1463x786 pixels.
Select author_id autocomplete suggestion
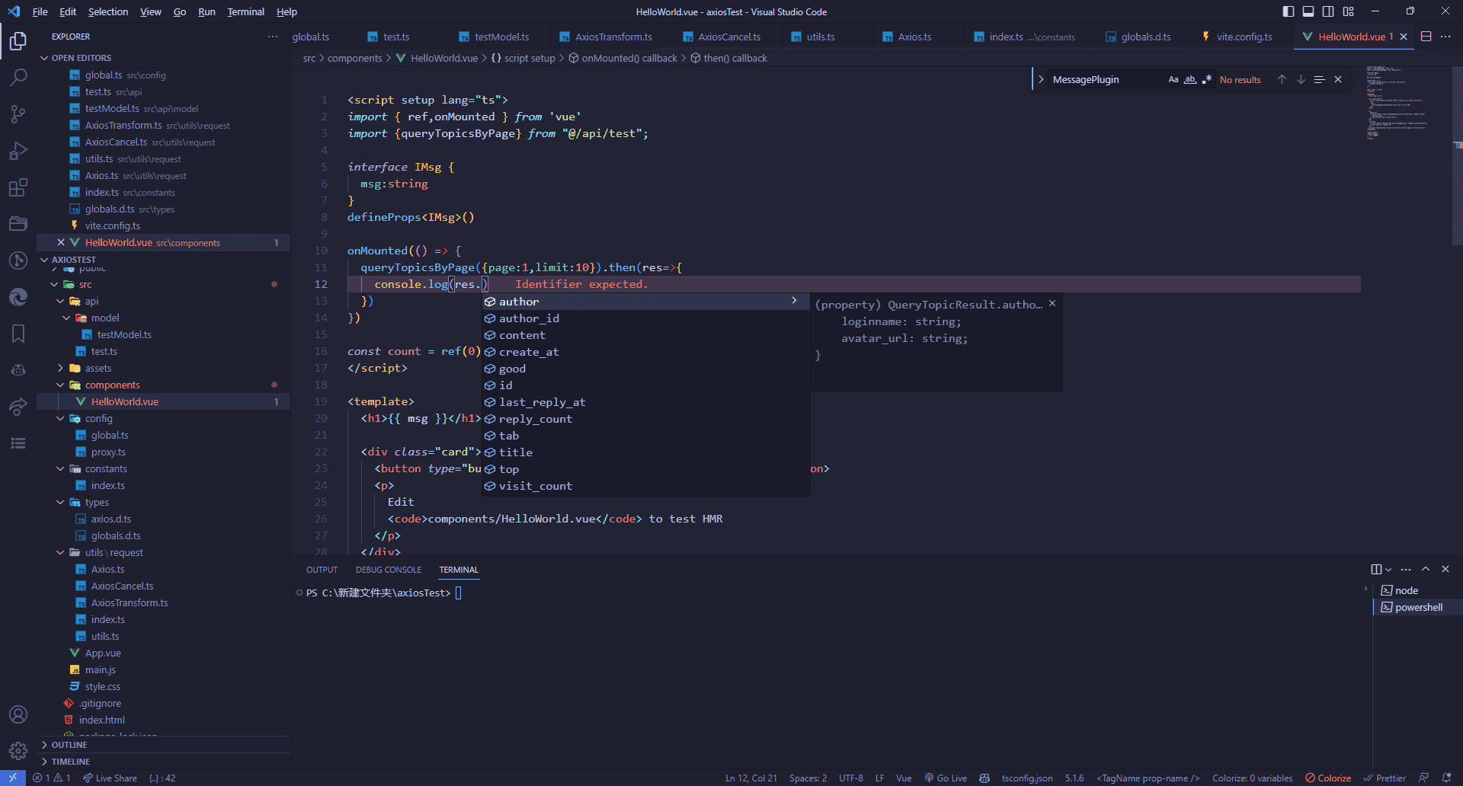click(645, 318)
